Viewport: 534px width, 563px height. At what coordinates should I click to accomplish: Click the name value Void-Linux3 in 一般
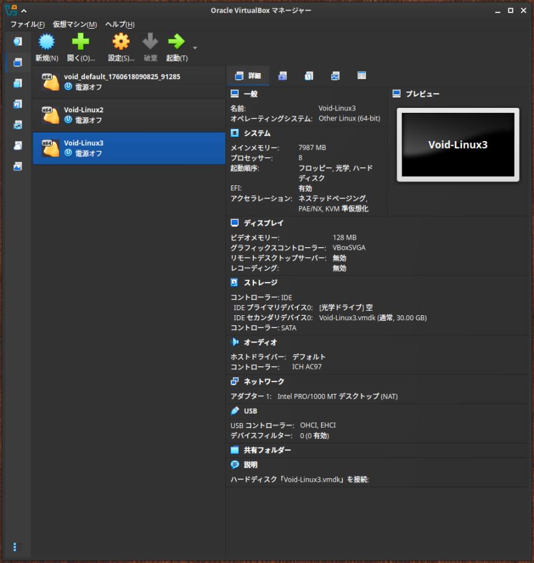337,108
